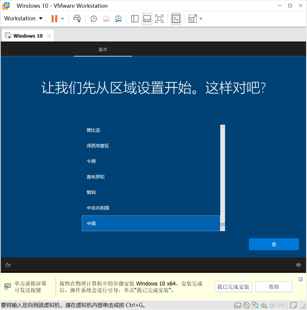Click the stretch guest display icon

tap(193, 19)
